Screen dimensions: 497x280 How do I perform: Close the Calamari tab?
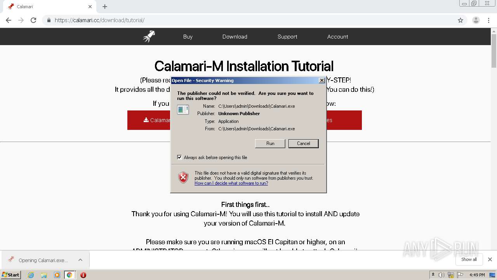pos(90,7)
